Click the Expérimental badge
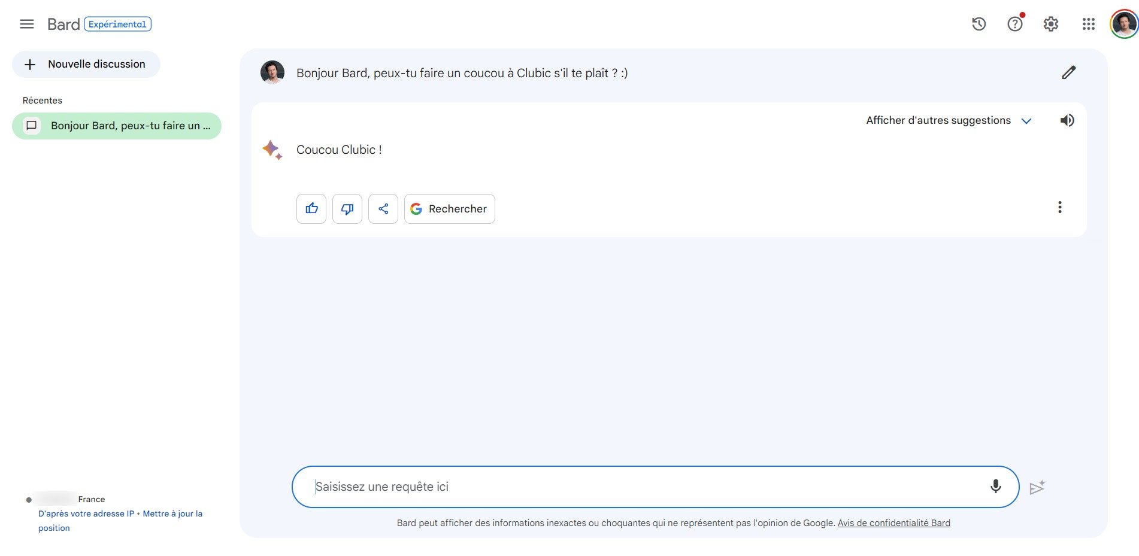This screenshot has width=1139, height=556. click(117, 24)
